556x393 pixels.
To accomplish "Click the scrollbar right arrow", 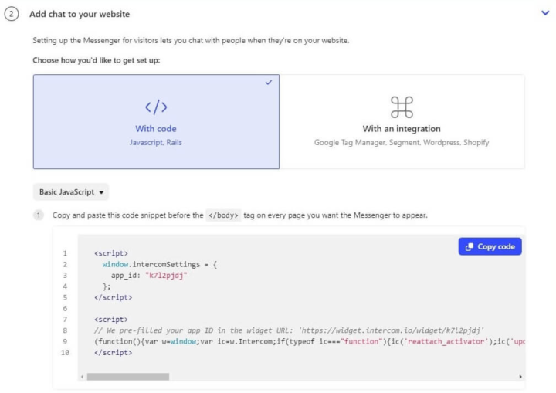I will coord(520,377).
